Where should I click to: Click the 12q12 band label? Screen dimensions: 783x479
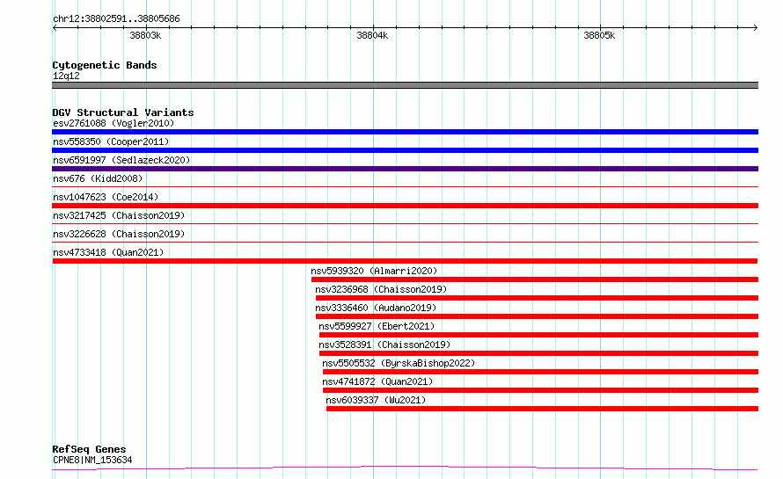tap(66, 76)
